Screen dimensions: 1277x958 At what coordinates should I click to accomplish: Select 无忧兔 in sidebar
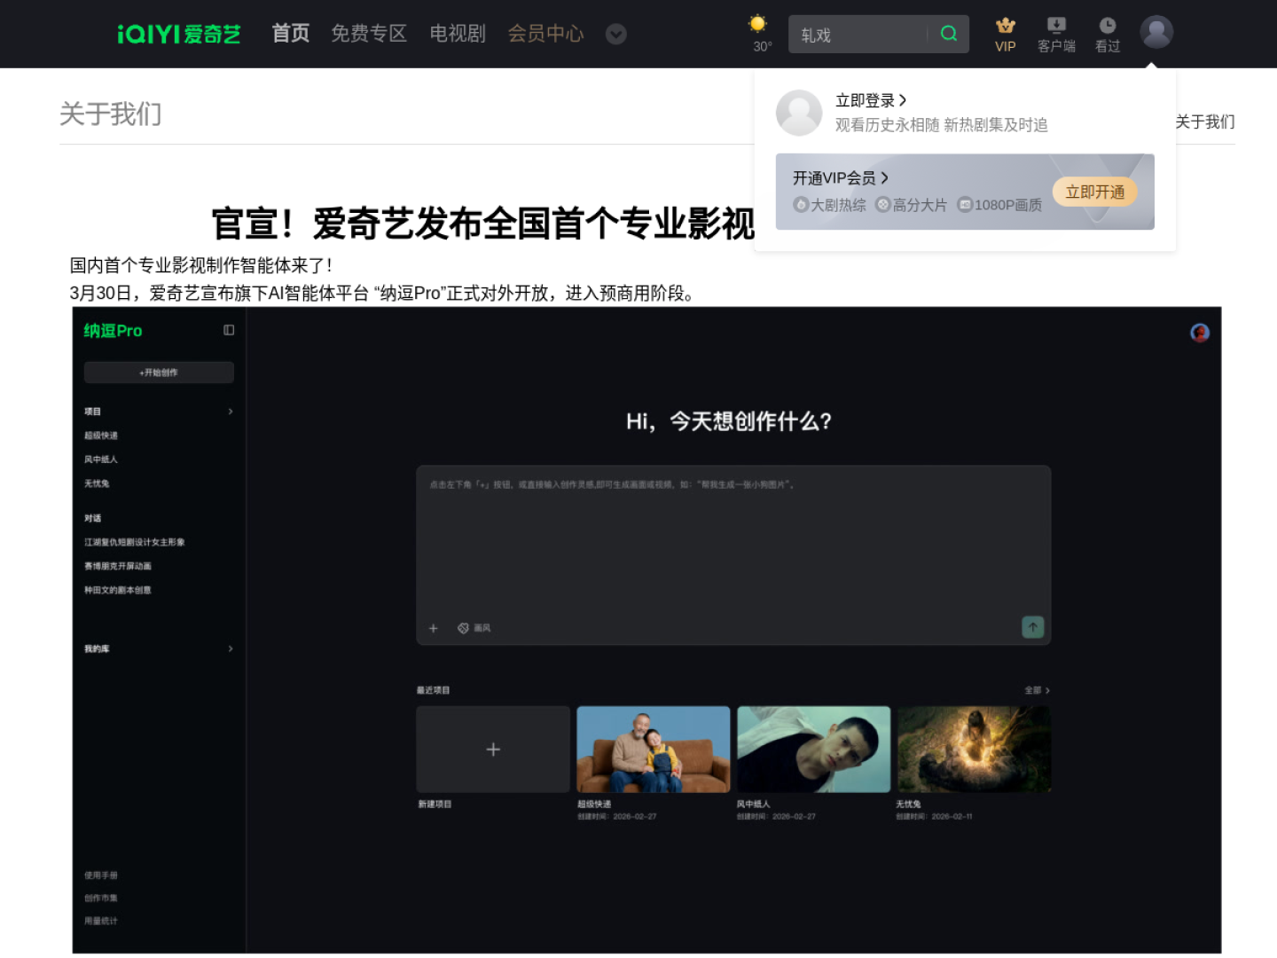[x=97, y=483]
